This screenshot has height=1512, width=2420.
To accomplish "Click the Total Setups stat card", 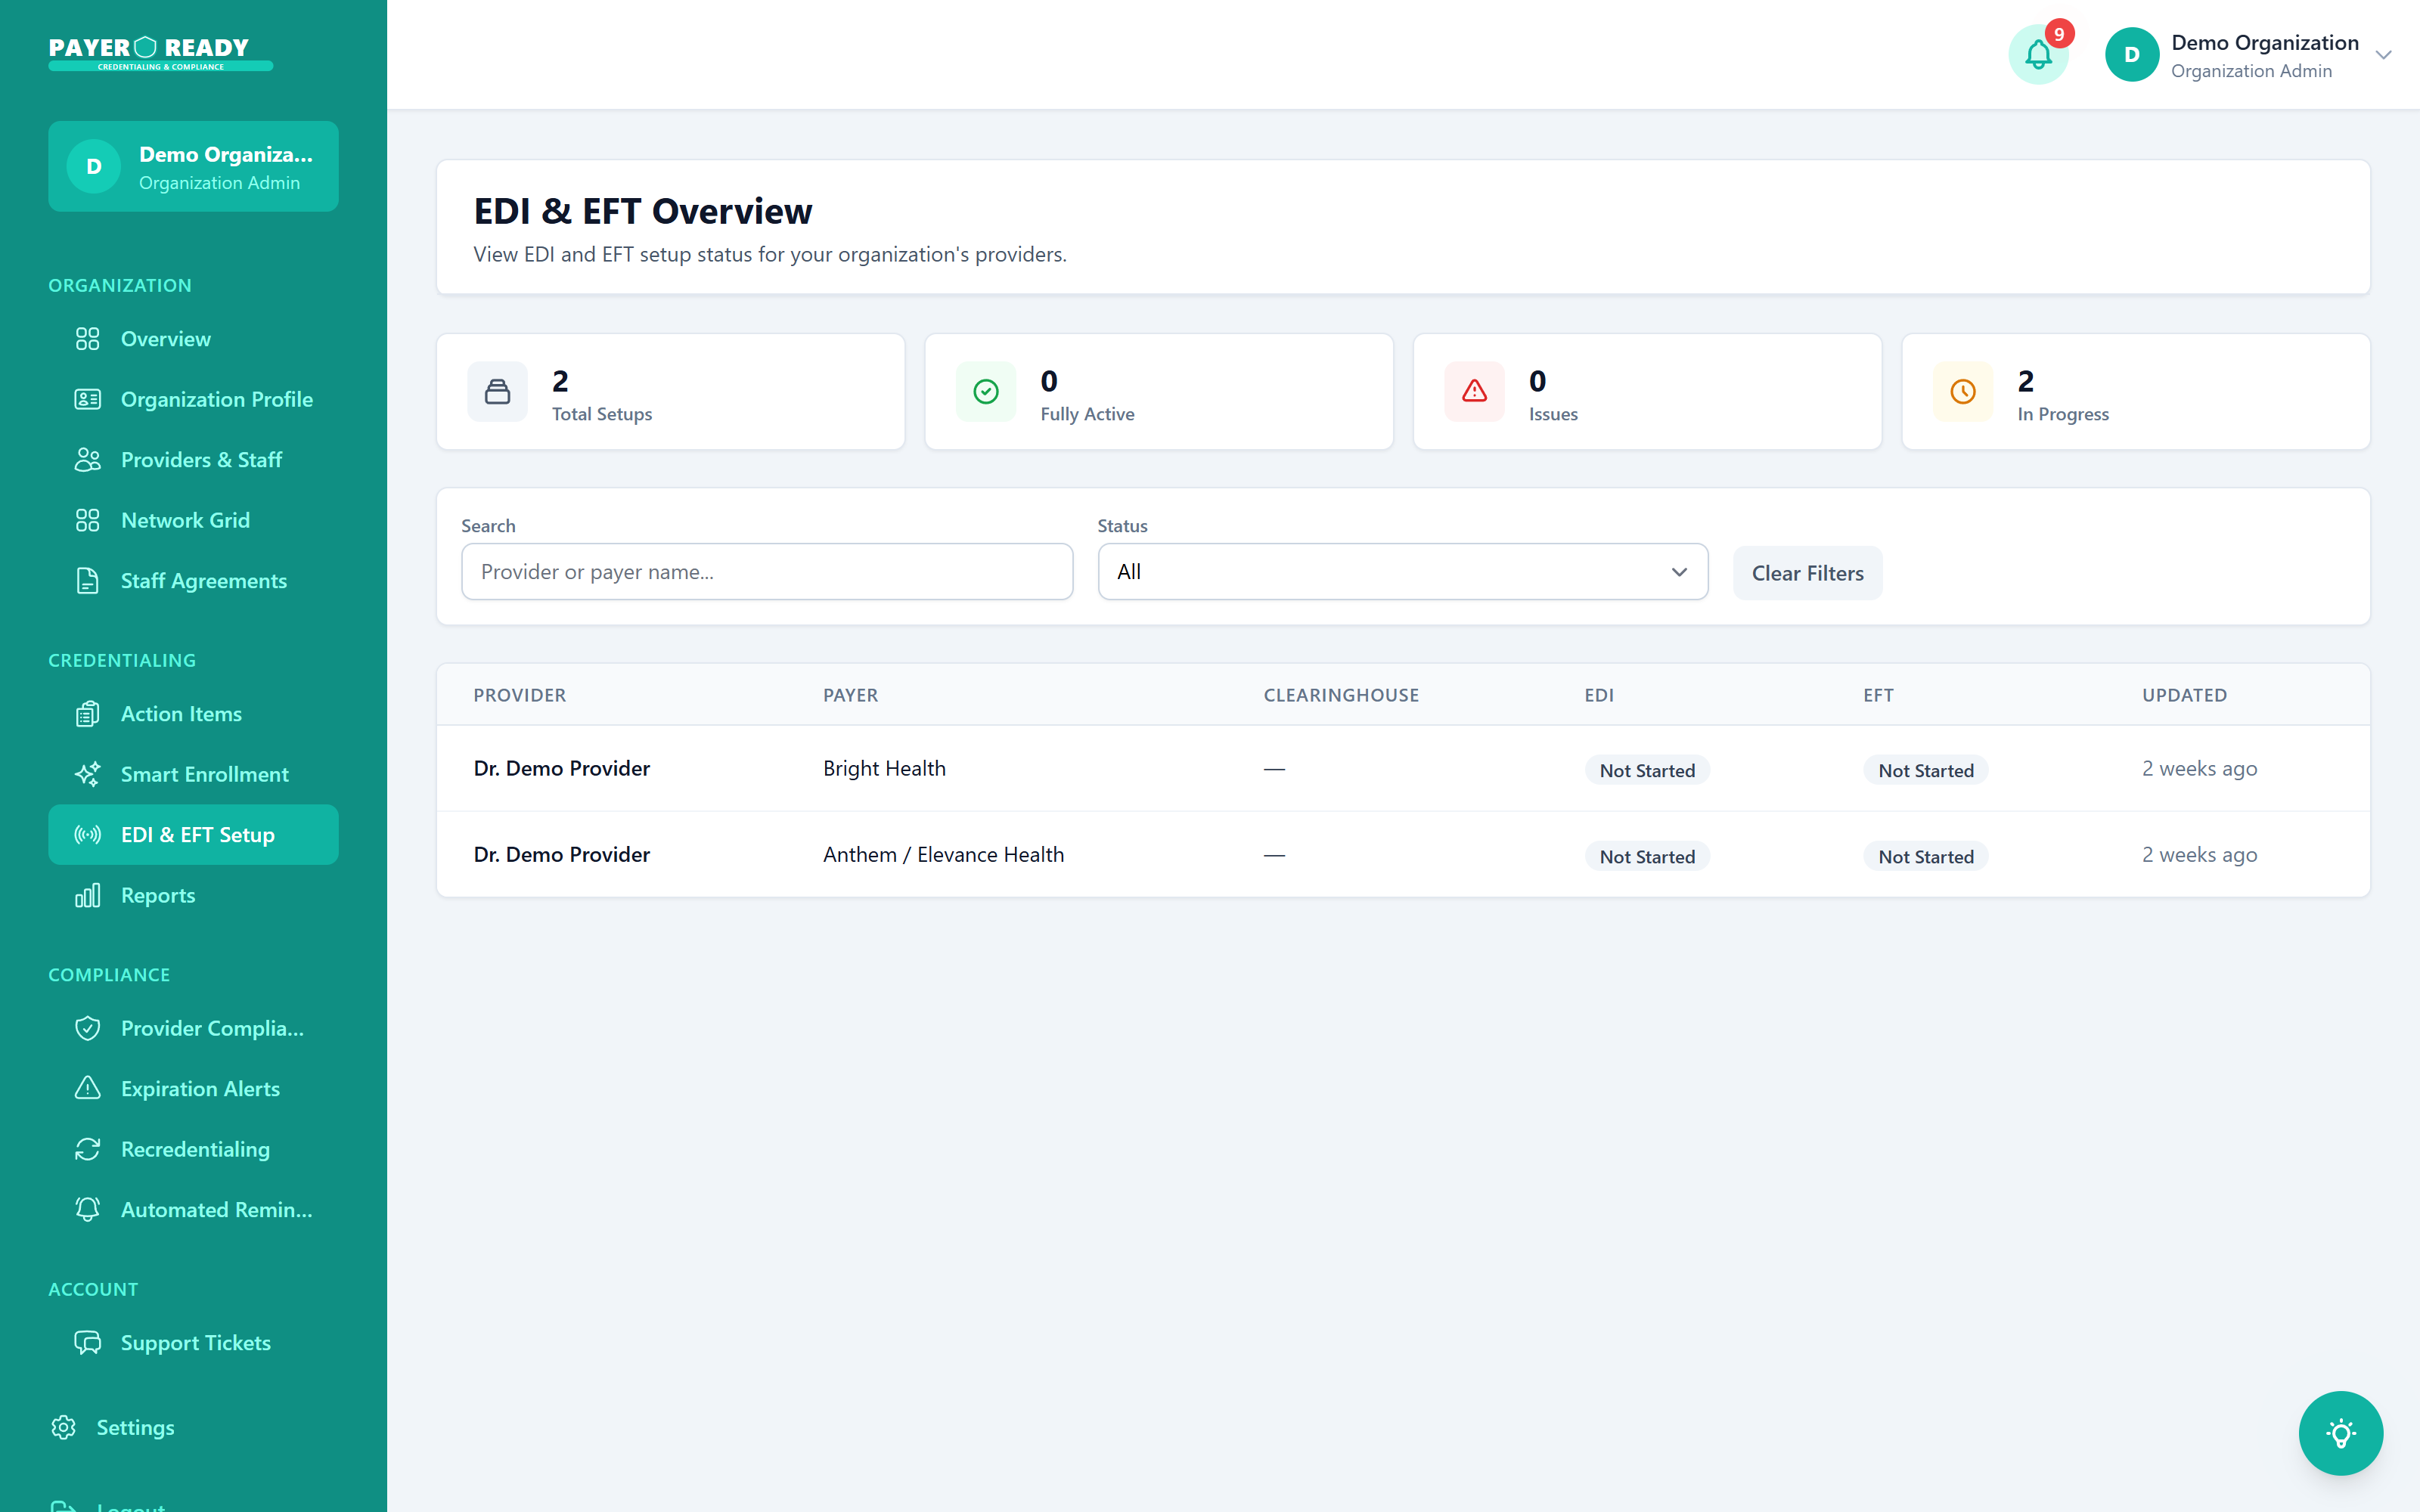I will [670, 391].
